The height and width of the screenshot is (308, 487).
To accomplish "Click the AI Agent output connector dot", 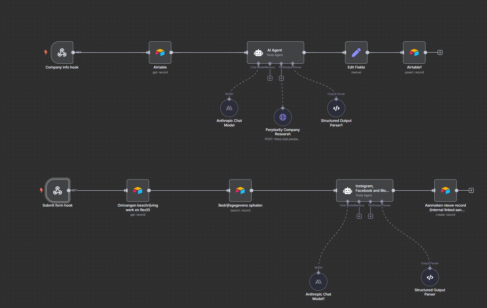I will 304,53.
